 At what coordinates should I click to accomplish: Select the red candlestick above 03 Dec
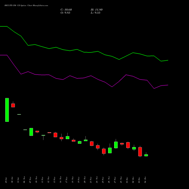point(140,152)
